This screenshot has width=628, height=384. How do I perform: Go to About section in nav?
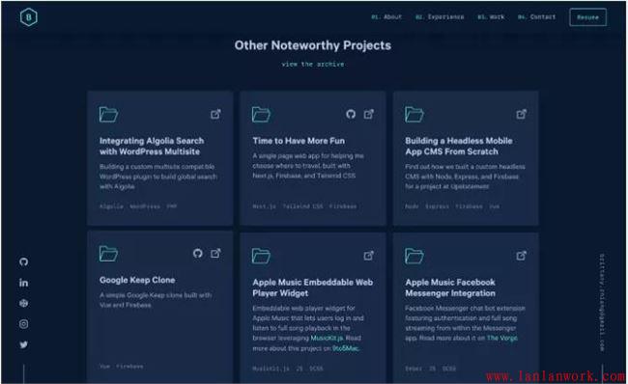pyautogui.click(x=386, y=16)
